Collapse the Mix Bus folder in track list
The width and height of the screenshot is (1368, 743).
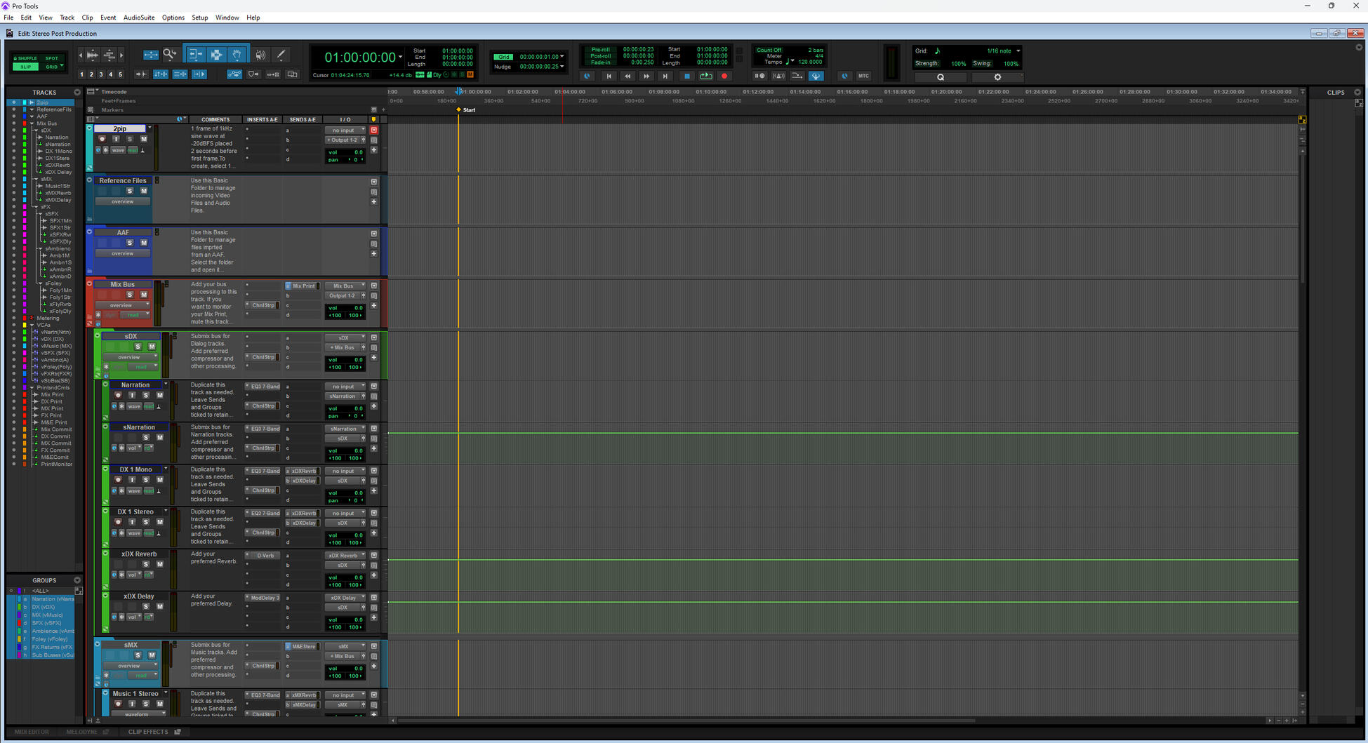pos(32,123)
